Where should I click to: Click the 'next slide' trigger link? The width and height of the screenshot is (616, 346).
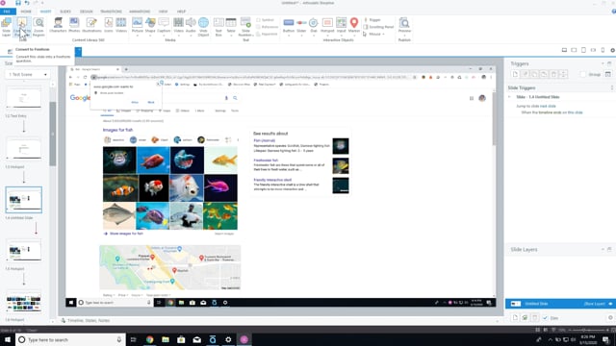[548, 106]
